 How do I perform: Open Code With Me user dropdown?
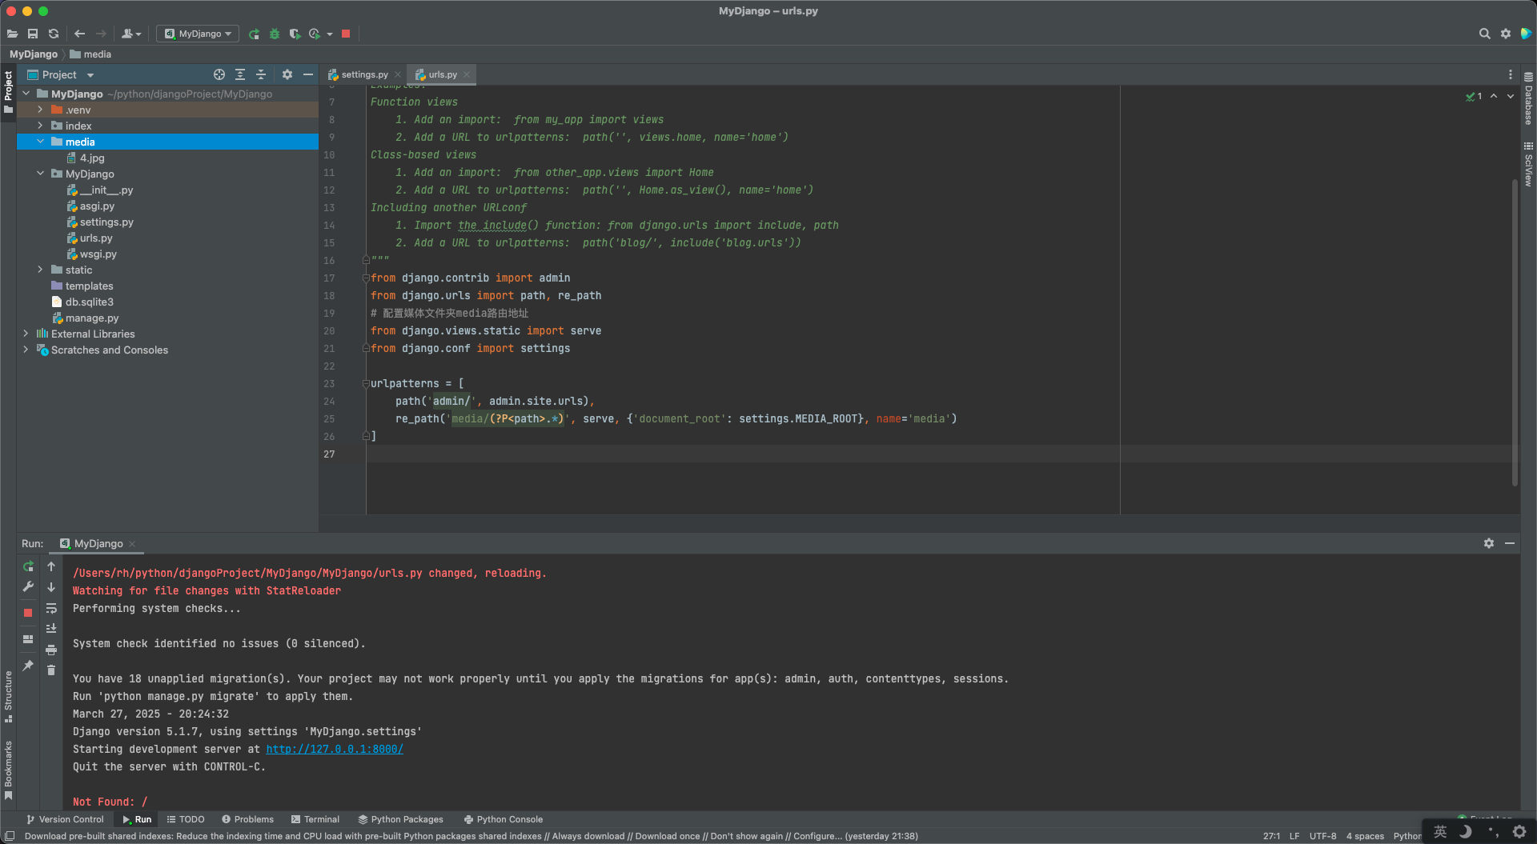(131, 34)
